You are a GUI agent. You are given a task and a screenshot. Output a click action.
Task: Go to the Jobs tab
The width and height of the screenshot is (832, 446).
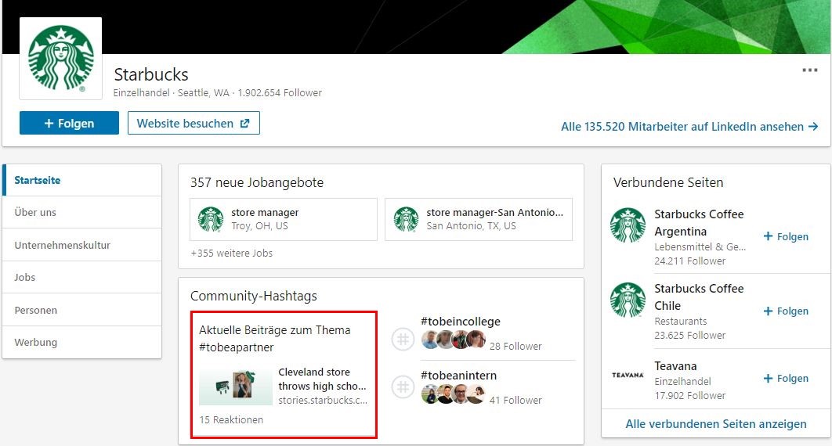(x=81, y=277)
